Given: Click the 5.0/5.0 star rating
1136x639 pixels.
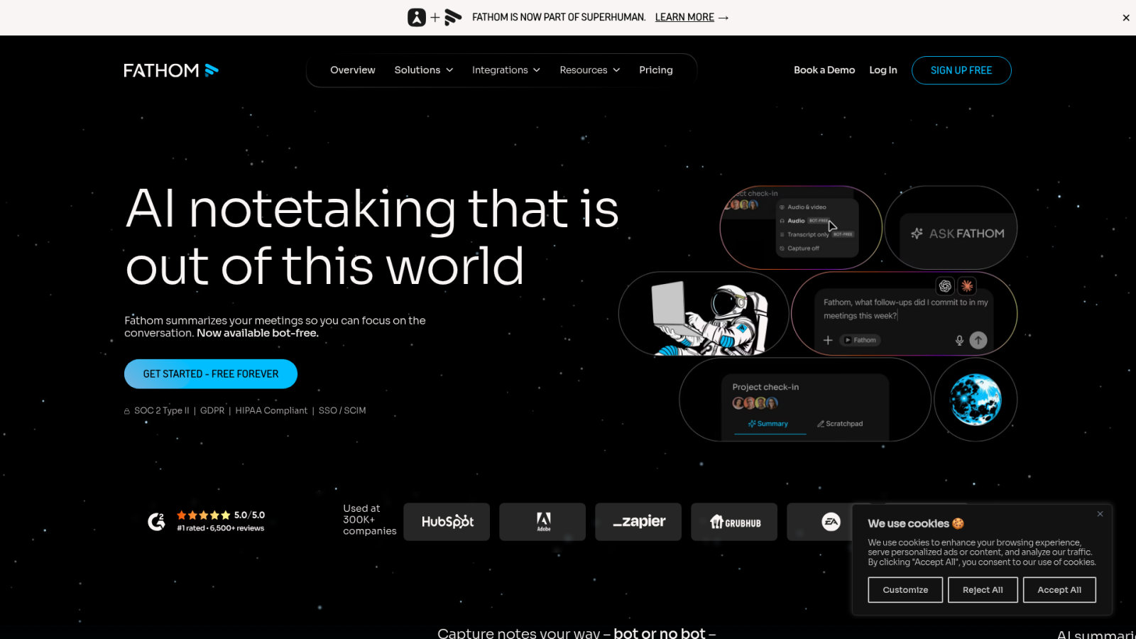Looking at the screenshot, I should point(221,515).
